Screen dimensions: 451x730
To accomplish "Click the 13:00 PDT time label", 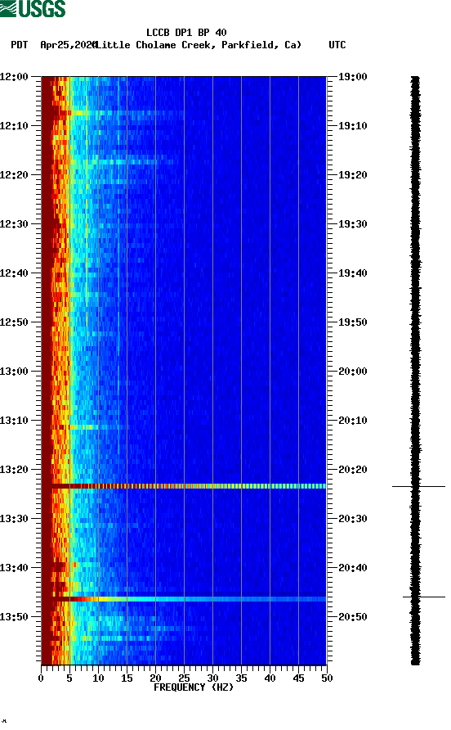I will coord(15,371).
